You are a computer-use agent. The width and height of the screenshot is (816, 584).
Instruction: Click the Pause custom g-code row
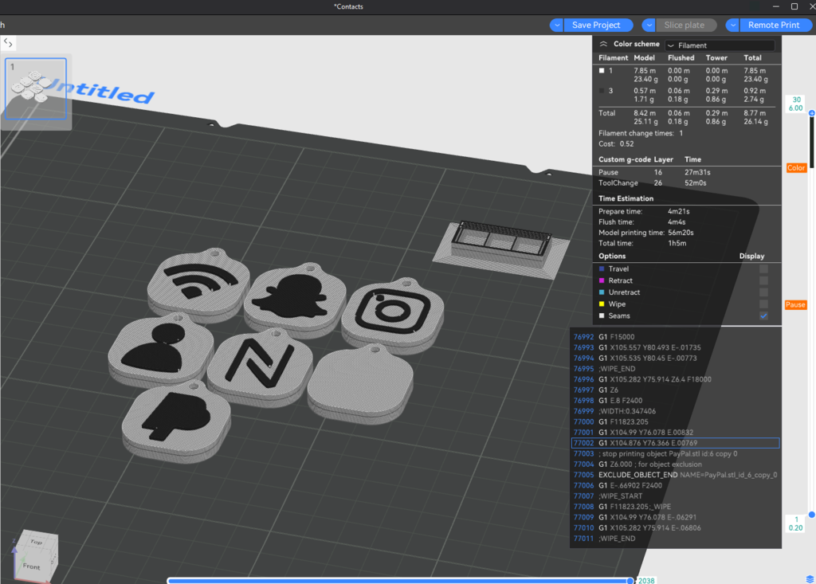[x=687, y=172]
